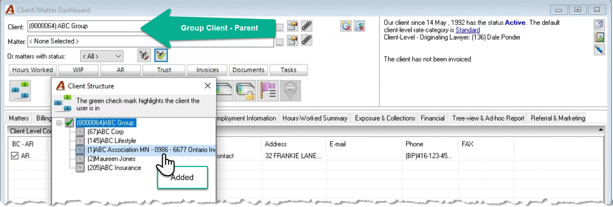The height and width of the screenshot is (207, 613).
Task: Switch to the Tree-view & Ad-hoc Report tab
Action: click(488, 118)
